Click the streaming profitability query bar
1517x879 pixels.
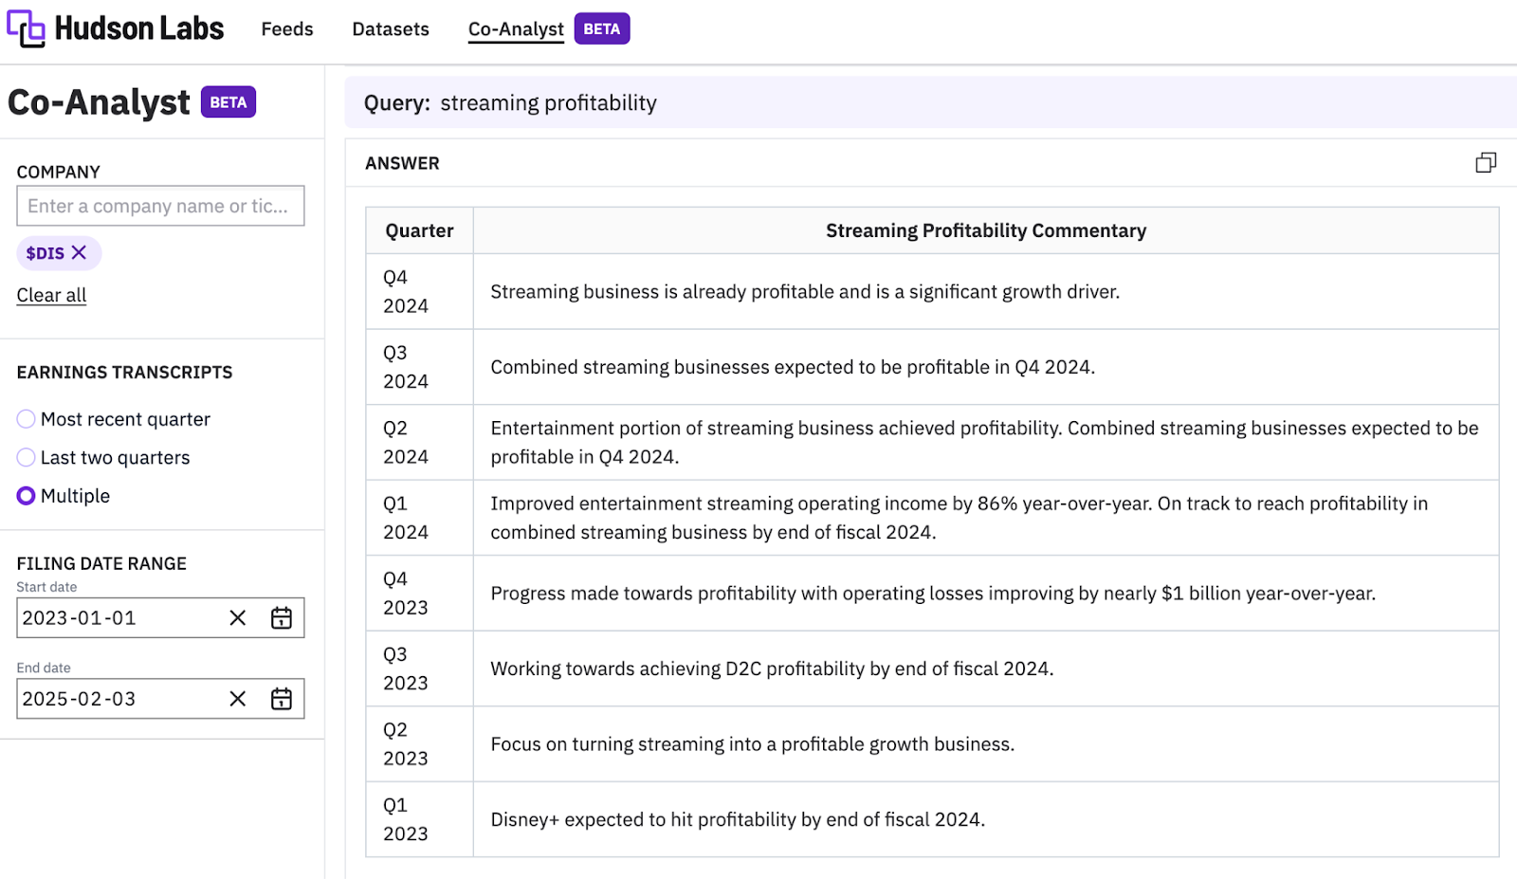tap(929, 102)
